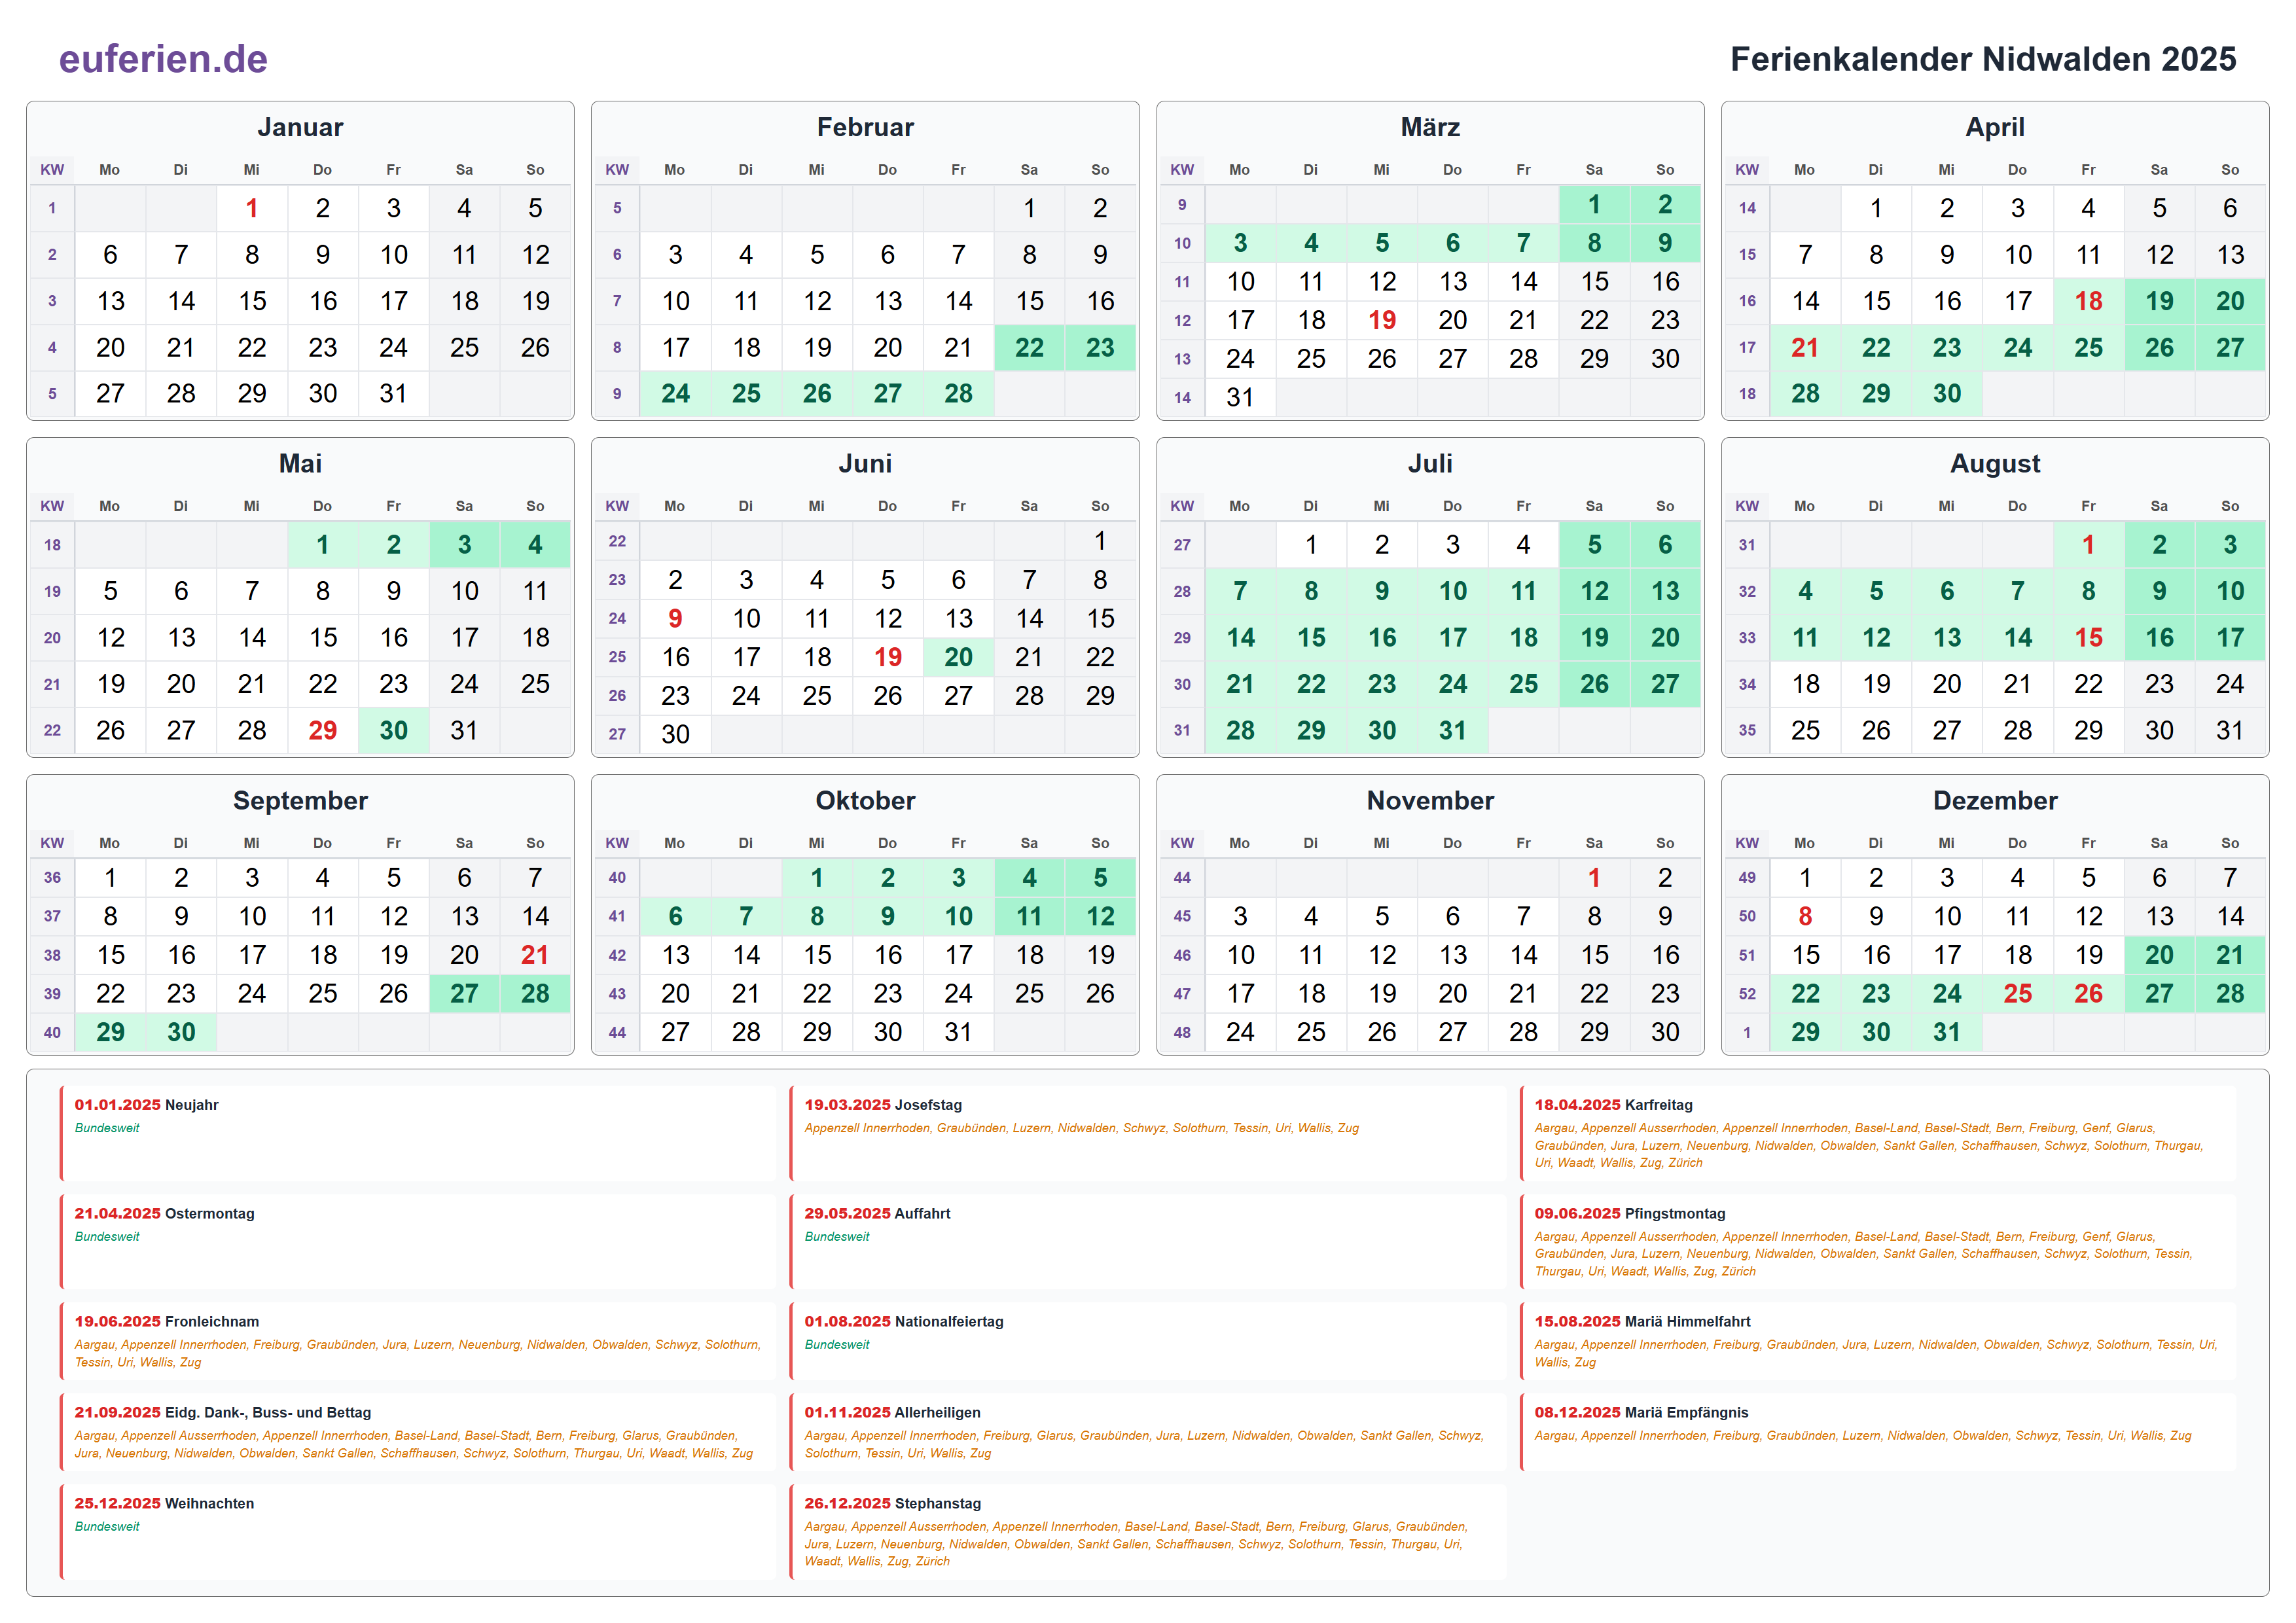Click green June 20 cell

[x=958, y=657]
